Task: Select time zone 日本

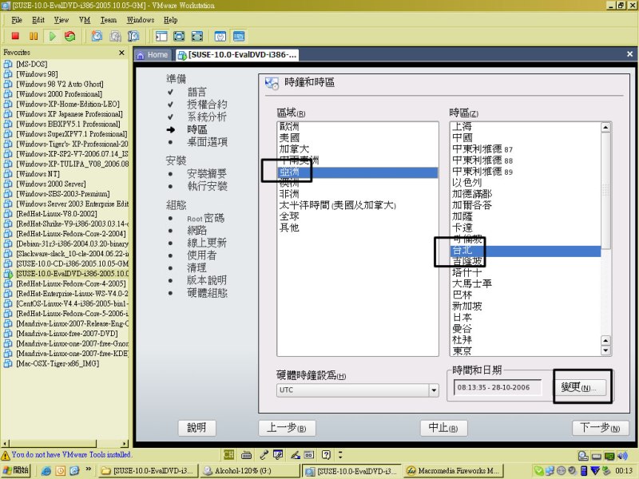Action: pyautogui.click(x=526, y=317)
